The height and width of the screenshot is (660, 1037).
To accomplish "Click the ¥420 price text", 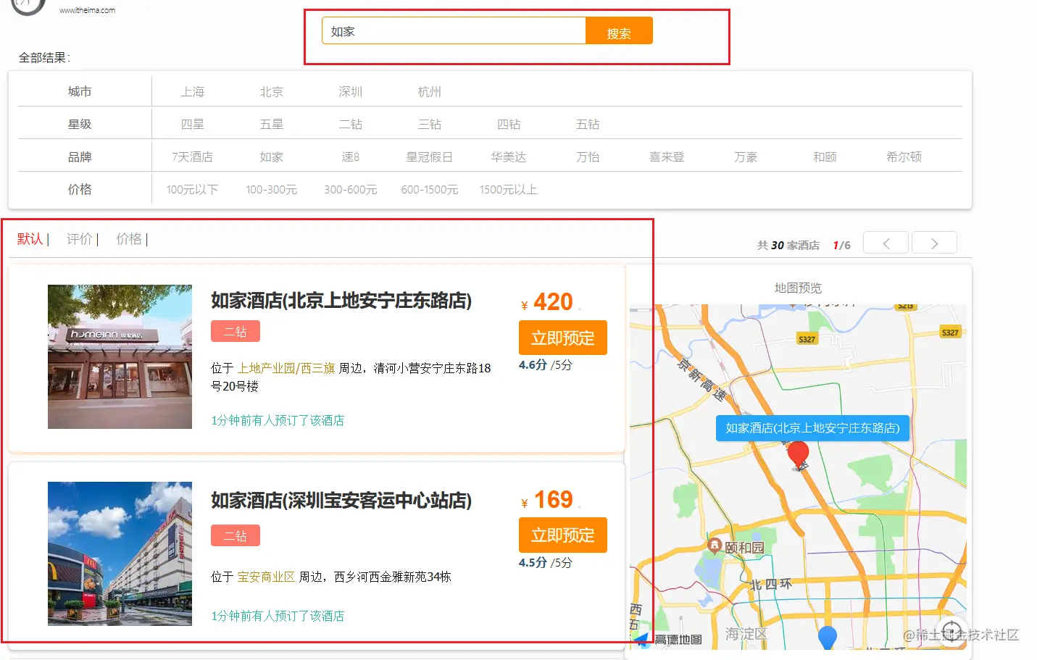I will coord(547,302).
